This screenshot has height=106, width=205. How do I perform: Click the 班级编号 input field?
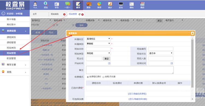(161, 49)
